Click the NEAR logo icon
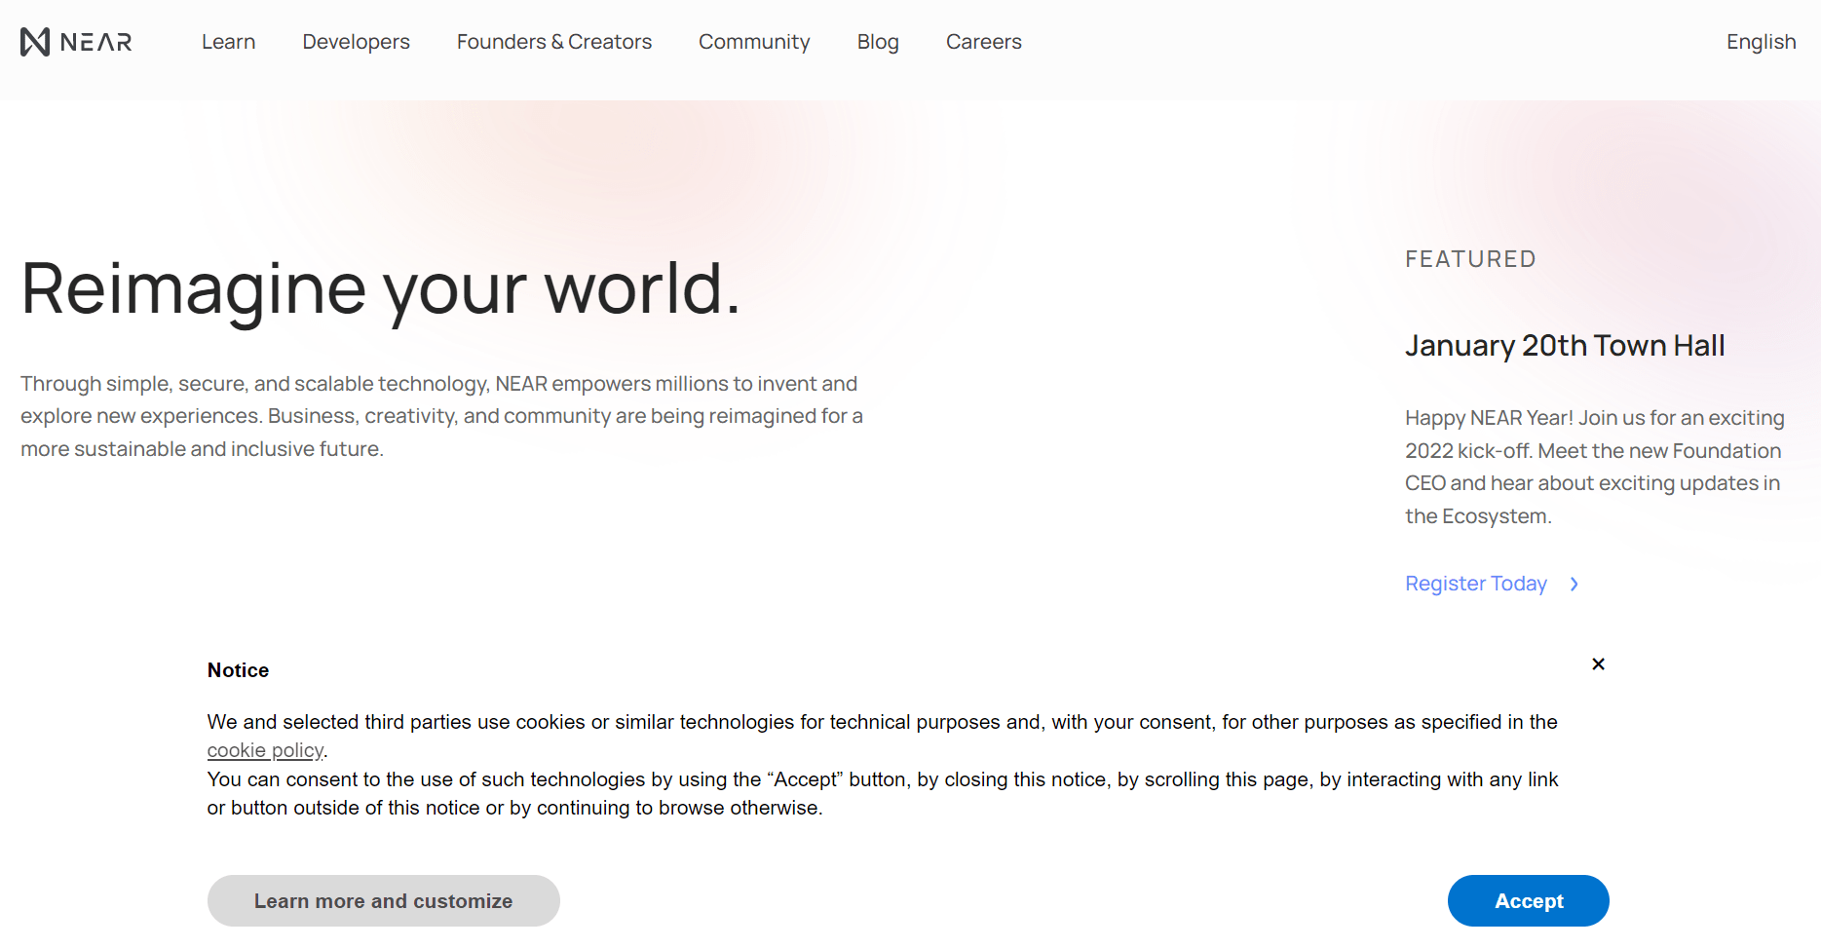The height and width of the screenshot is (948, 1821). click(x=35, y=42)
